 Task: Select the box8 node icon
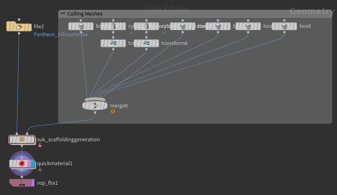coord(284,26)
